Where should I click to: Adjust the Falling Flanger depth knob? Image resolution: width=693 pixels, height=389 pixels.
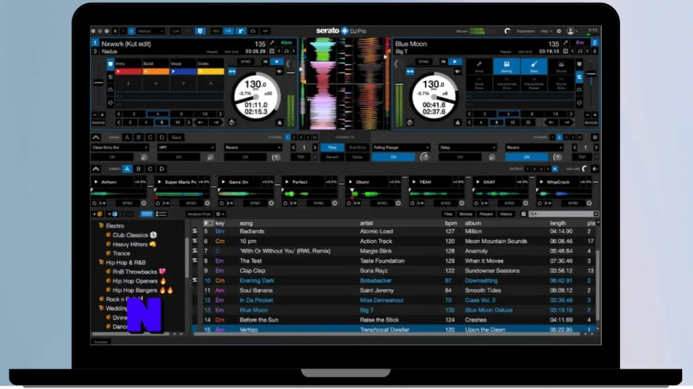pos(424,157)
